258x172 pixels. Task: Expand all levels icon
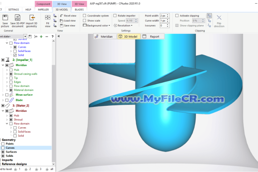(47, 169)
